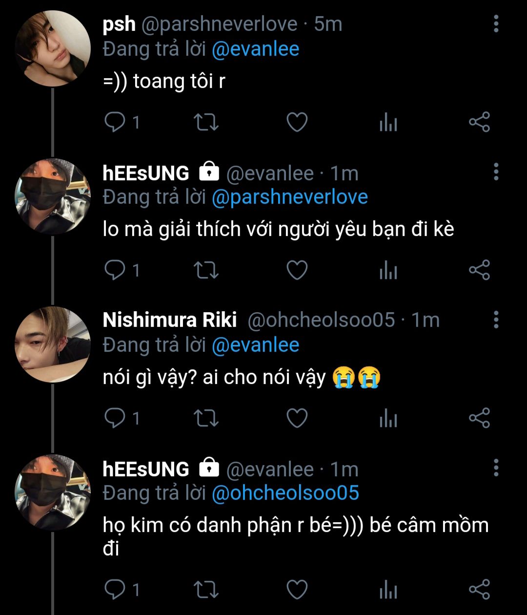Open the @ohcheolsoo05 mention link
The image size is (527, 615).
[285, 493]
